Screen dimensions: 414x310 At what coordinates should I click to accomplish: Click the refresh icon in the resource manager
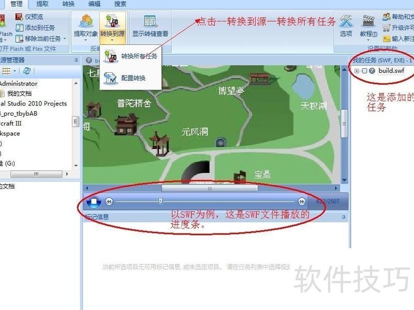tap(26, 71)
